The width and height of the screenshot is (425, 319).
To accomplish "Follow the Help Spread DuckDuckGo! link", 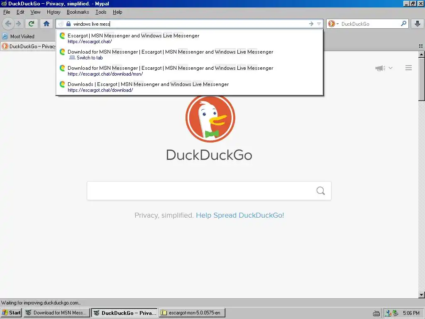I will tap(240, 215).
